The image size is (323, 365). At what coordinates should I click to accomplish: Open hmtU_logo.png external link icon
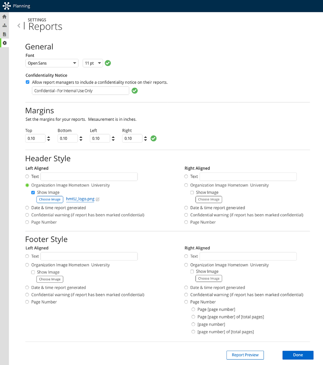(98, 200)
